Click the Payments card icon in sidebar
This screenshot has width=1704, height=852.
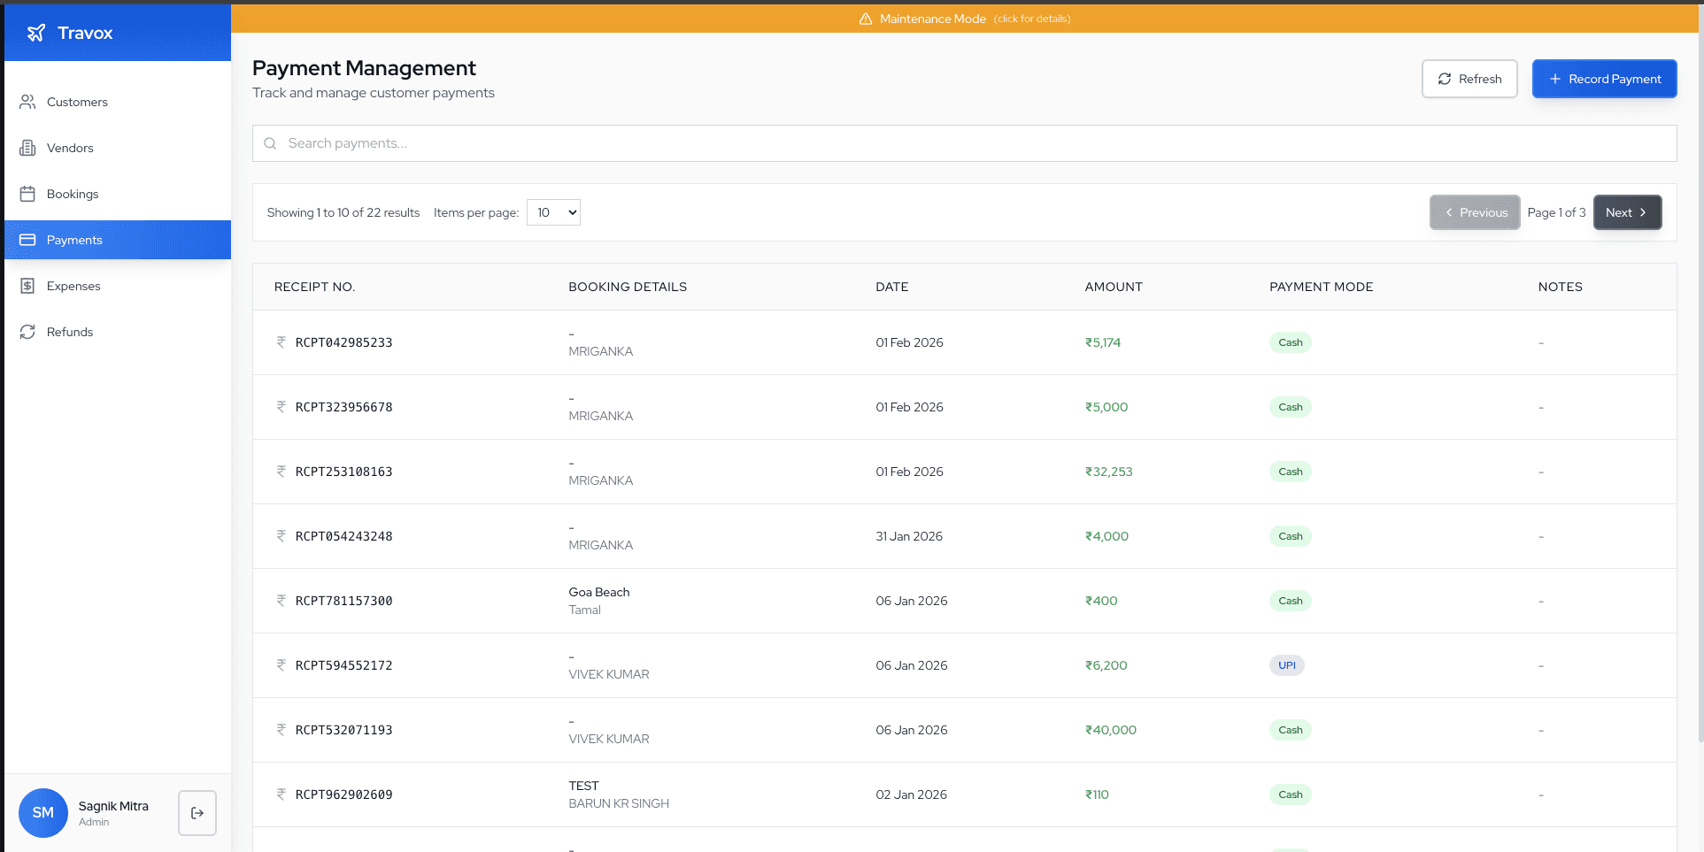pos(27,240)
